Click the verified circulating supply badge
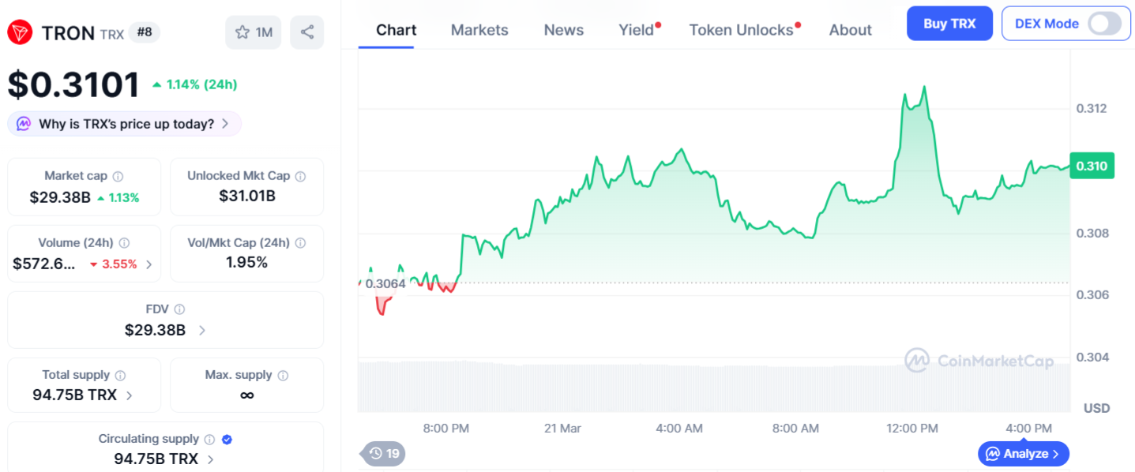 click(x=227, y=440)
